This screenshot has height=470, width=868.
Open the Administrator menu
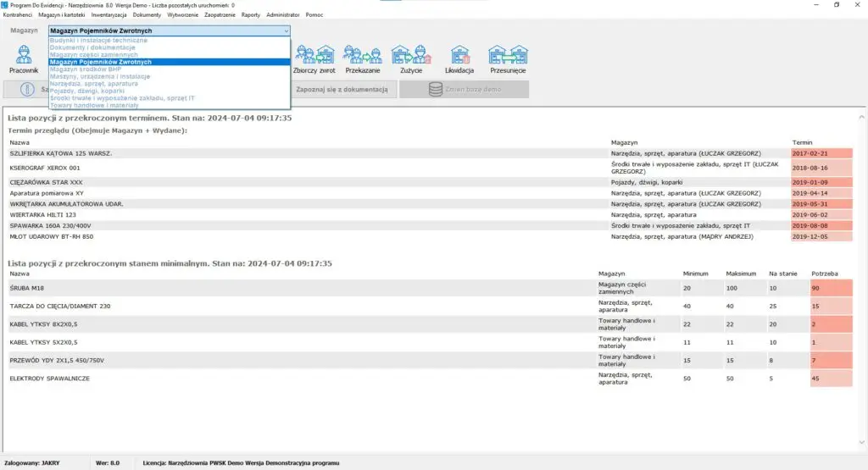(x=282, y=15)
